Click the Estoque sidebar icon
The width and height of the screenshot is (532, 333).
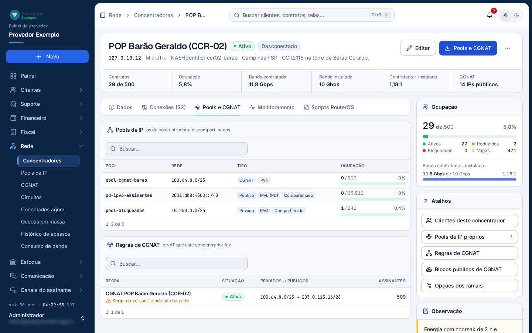[13, 262]
